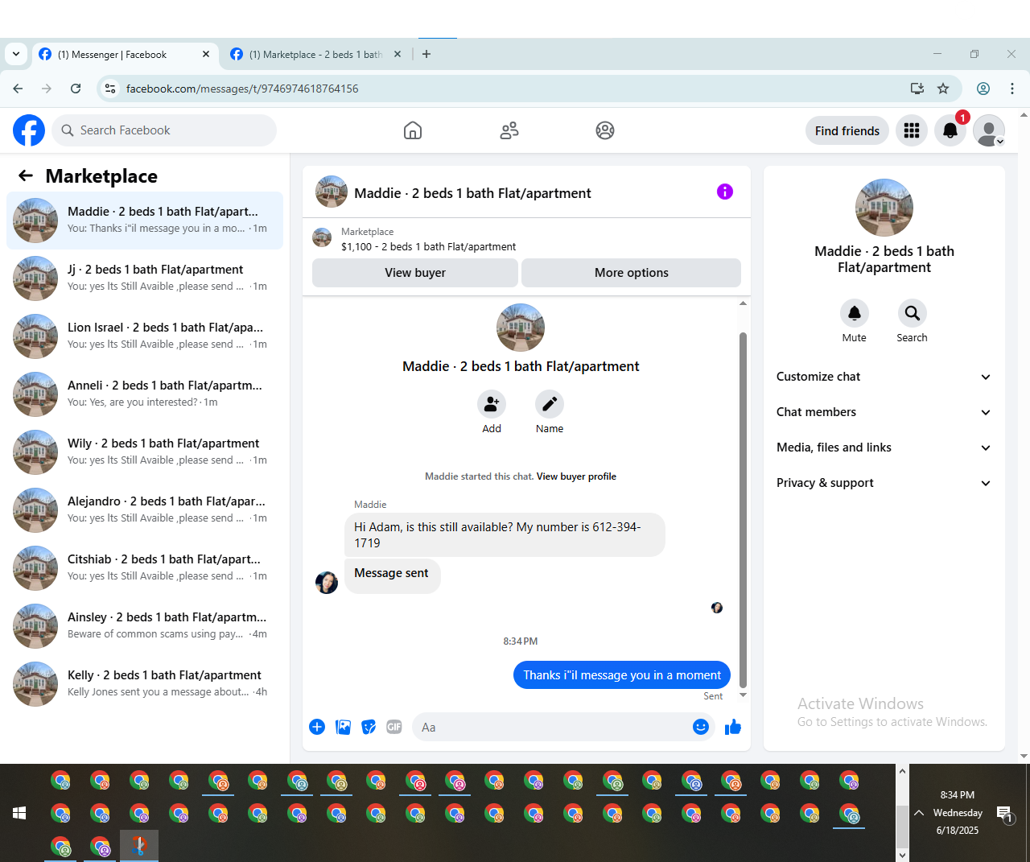Viewport: 1030px width, 862px height.
Task: Open Ainsley conversation
Action: pos(145,625)
